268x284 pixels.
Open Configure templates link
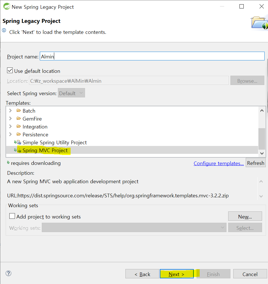(x=219, y=163)
